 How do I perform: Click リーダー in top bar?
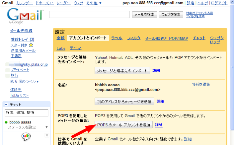[x=64, y=3]
